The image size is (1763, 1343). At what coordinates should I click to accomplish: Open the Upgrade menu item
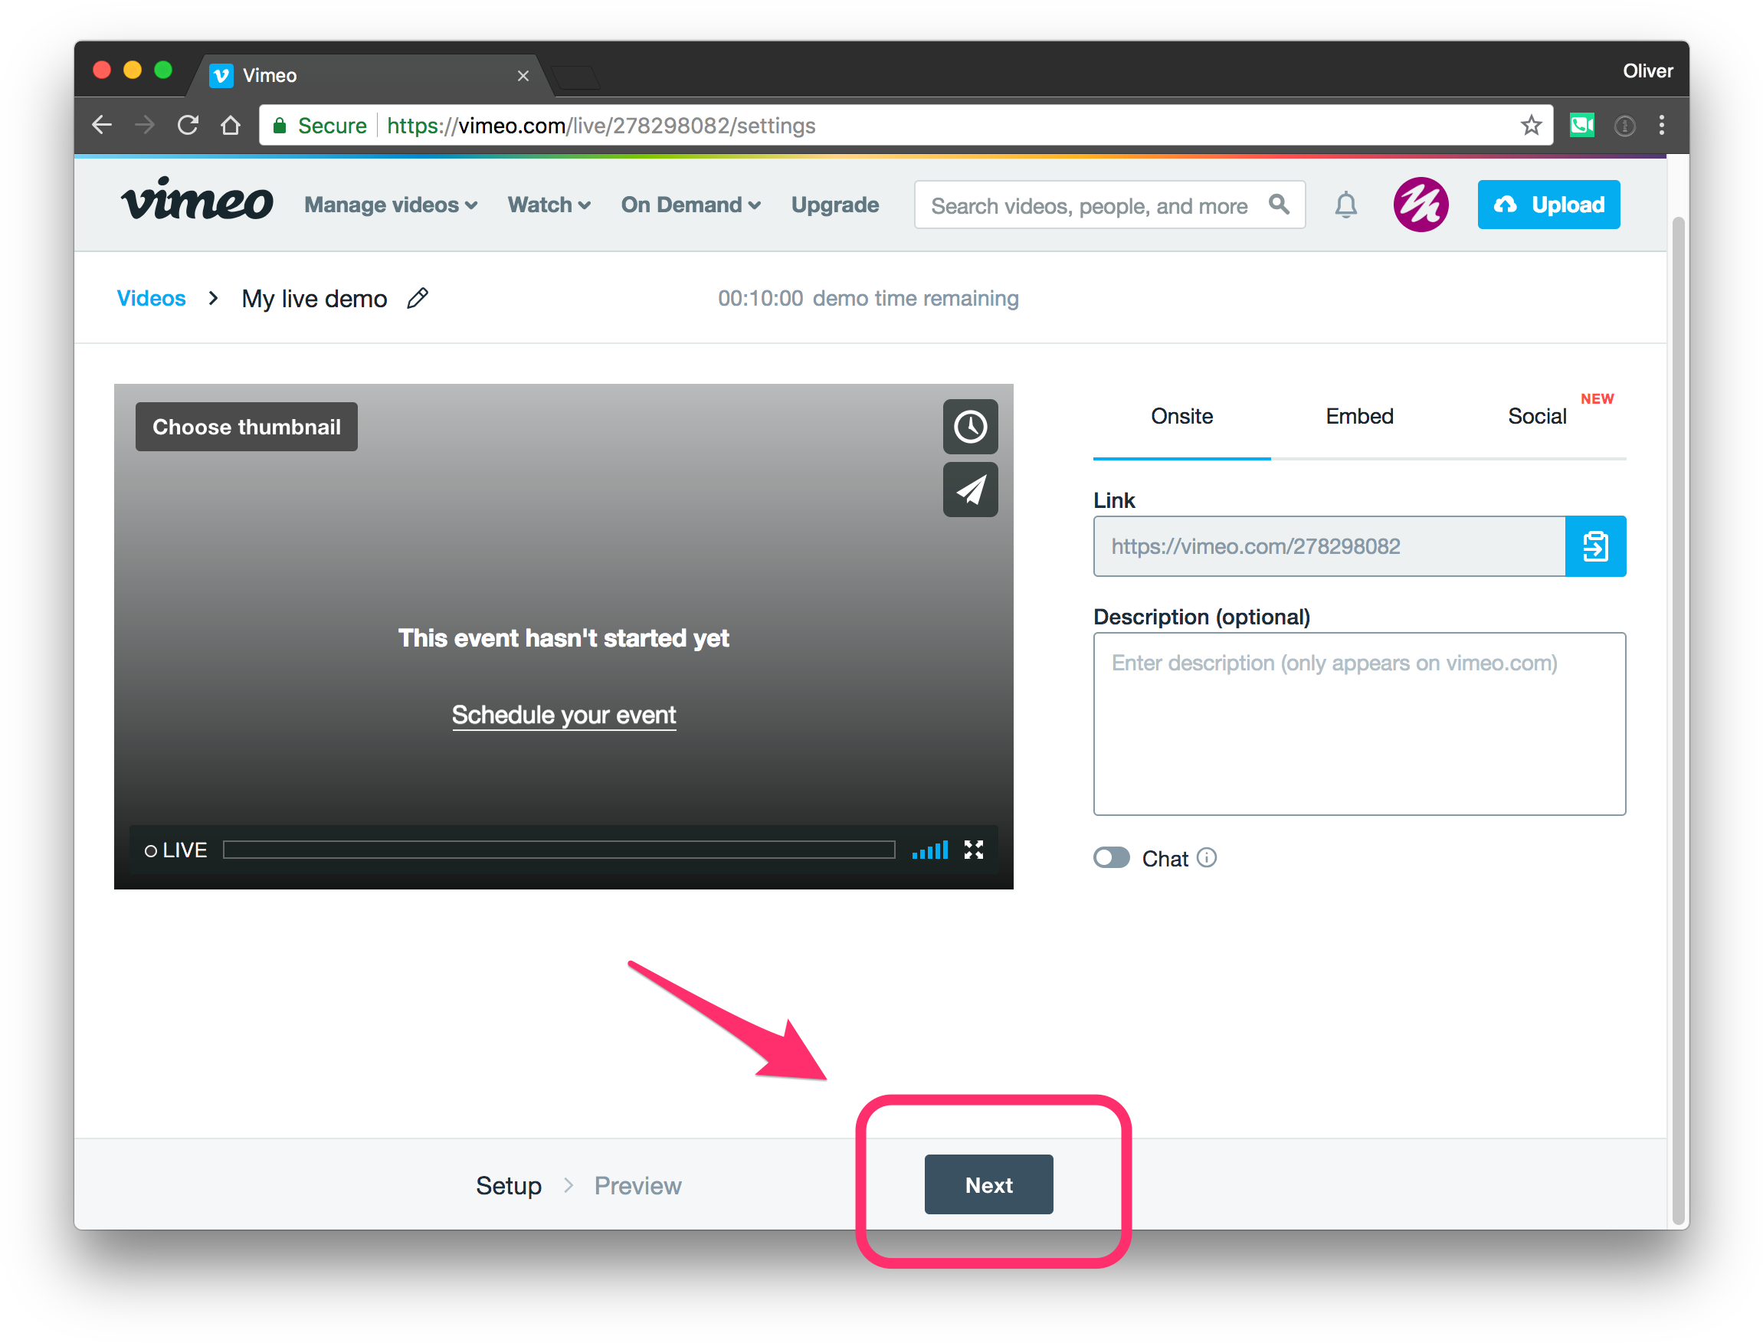click(834, 205)
